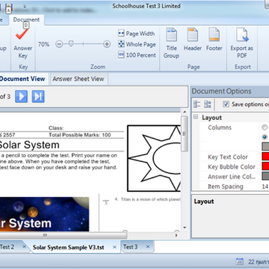This screenshot has height=269, width=269.
Task: Click the Total Possible Marks: 100 text
Action: (x=80, y=135)
